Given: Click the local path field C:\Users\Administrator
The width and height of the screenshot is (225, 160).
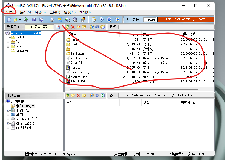Looking at the screenshot, I should 166,96.
